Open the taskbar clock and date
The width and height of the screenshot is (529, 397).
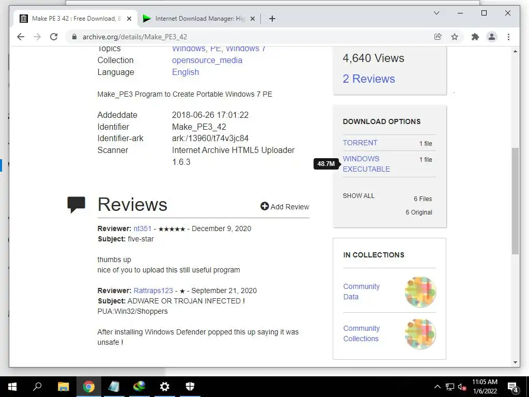[485, 387]
